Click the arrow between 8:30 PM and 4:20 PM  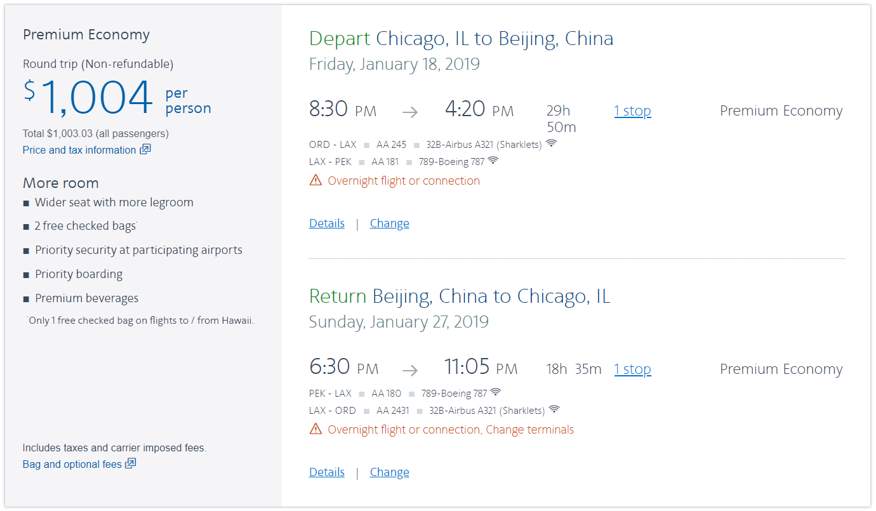coord(411,112)
